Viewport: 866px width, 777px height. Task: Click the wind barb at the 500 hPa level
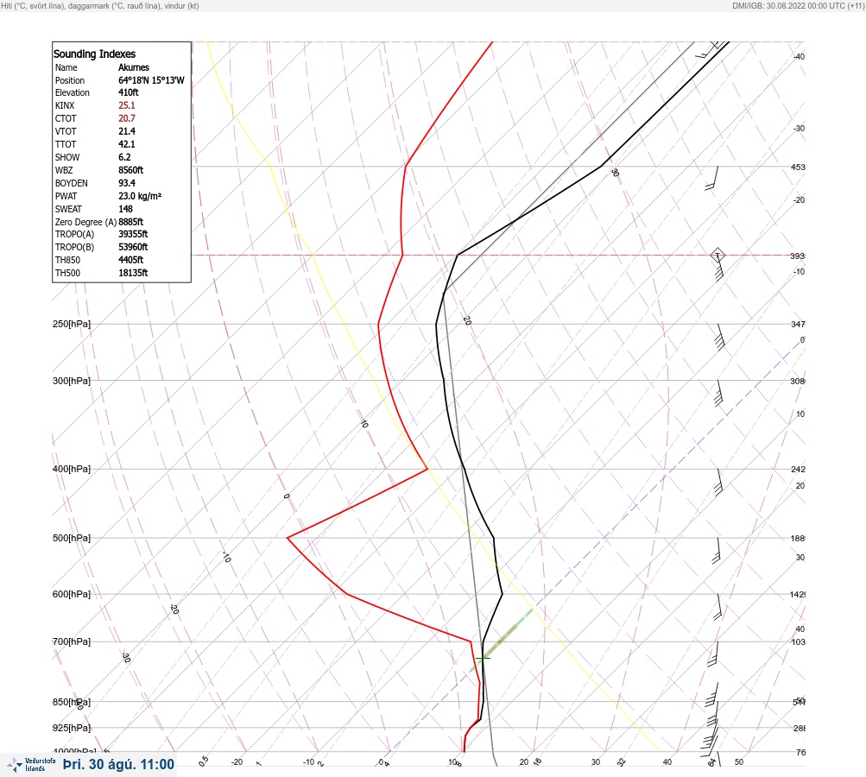click(717, 551)
